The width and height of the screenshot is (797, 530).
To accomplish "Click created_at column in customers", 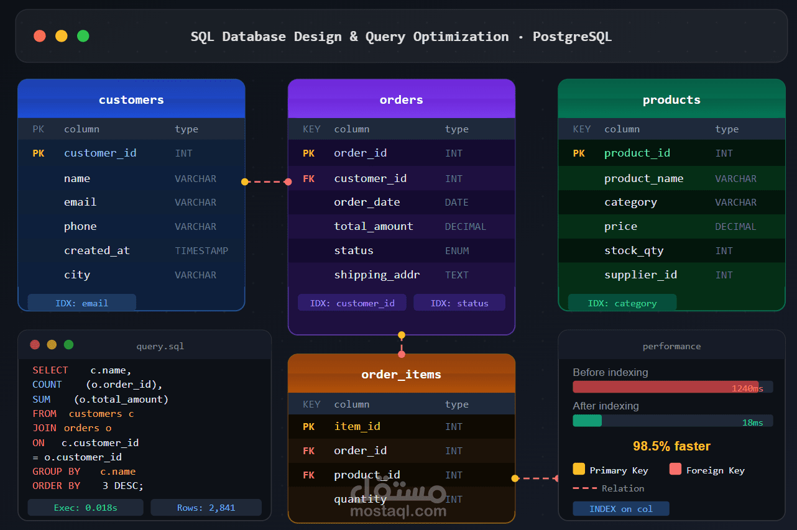I will pyautogui.click(x=97, y=251).
